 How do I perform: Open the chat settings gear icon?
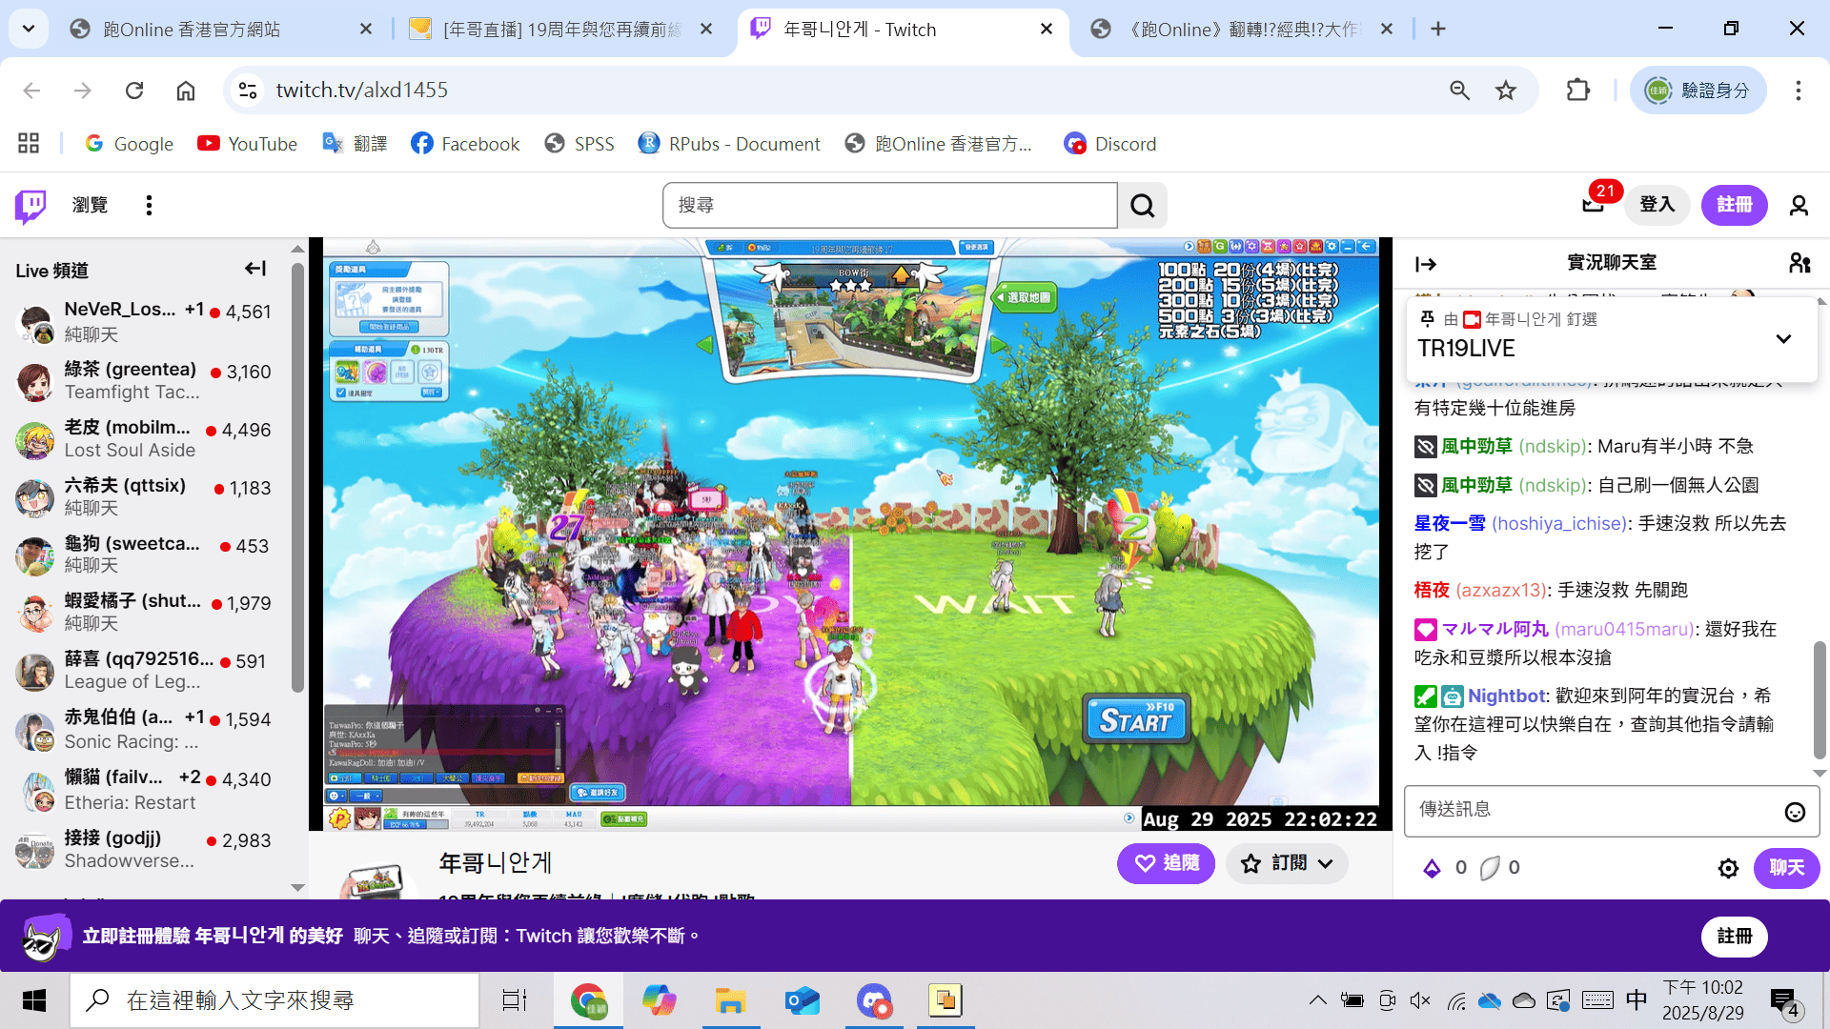click(x=1728, y=868)
